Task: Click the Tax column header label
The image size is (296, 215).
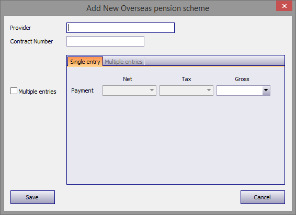Action: click(187, 79)
